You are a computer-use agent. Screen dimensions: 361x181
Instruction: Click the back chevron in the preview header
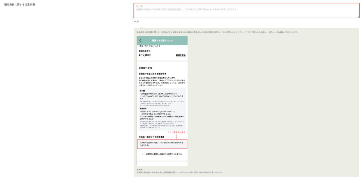point(140,40)
